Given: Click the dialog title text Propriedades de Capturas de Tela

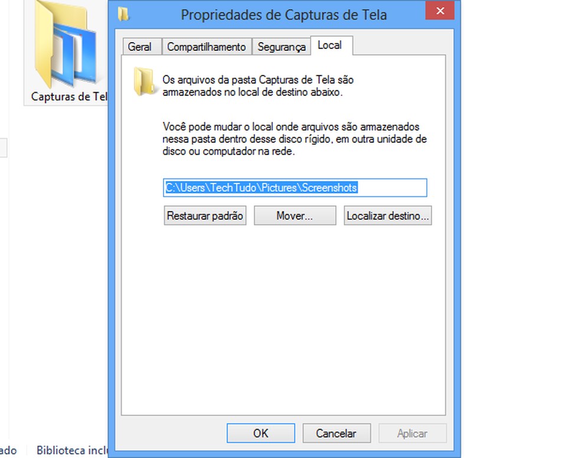Looking at the screenshot, I should tap(284, 15).
